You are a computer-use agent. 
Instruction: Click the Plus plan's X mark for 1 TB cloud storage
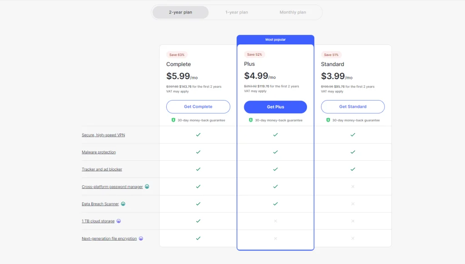275,221
